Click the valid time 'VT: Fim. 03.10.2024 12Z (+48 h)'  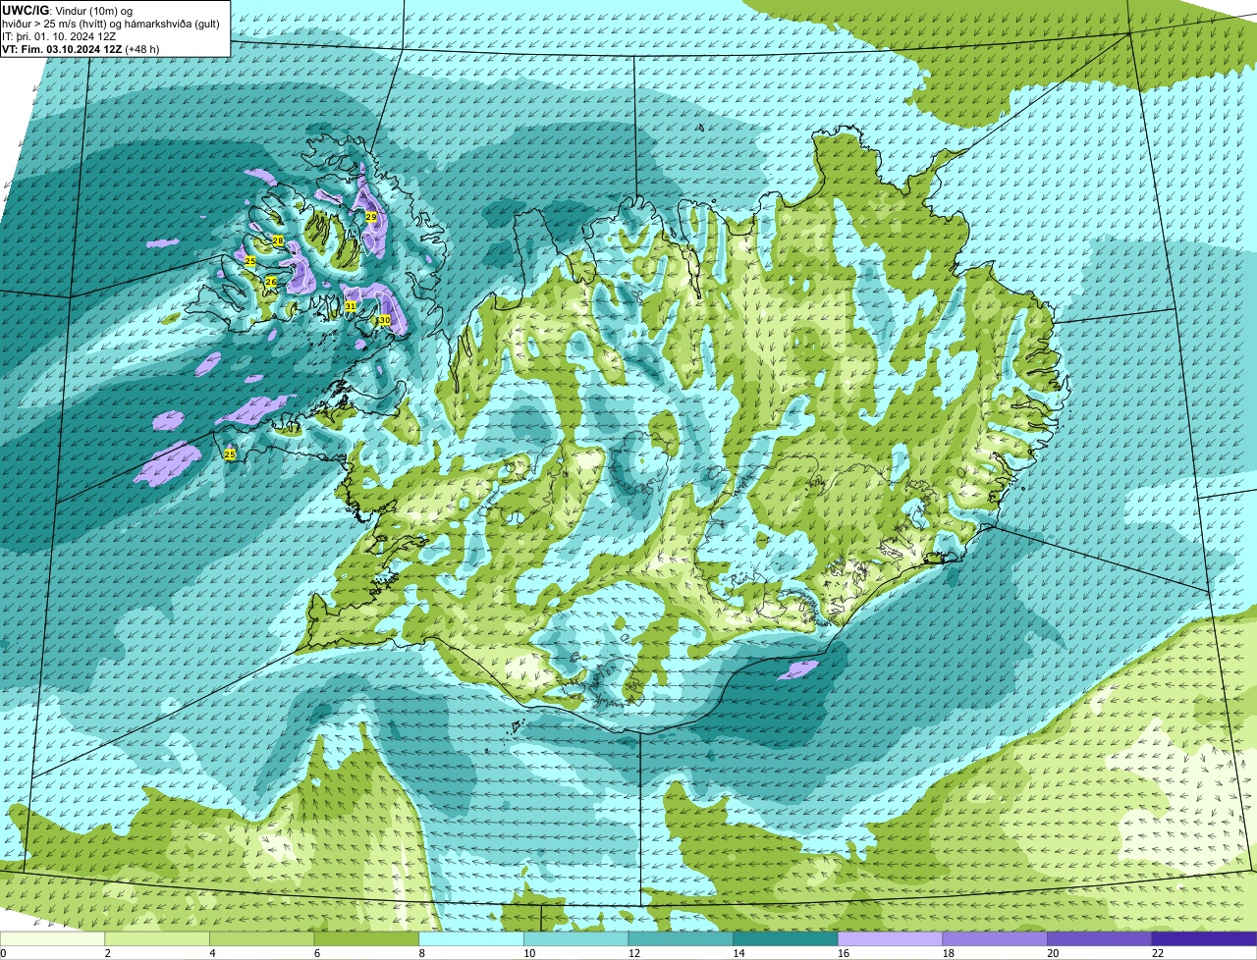point(81,49)
